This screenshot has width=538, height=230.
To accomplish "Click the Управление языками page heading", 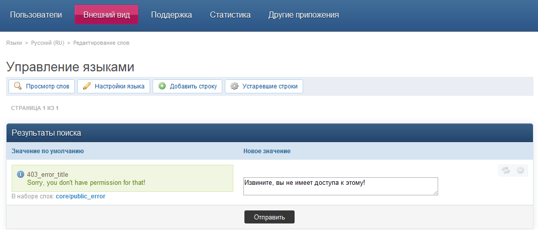I will click(70, 67).
